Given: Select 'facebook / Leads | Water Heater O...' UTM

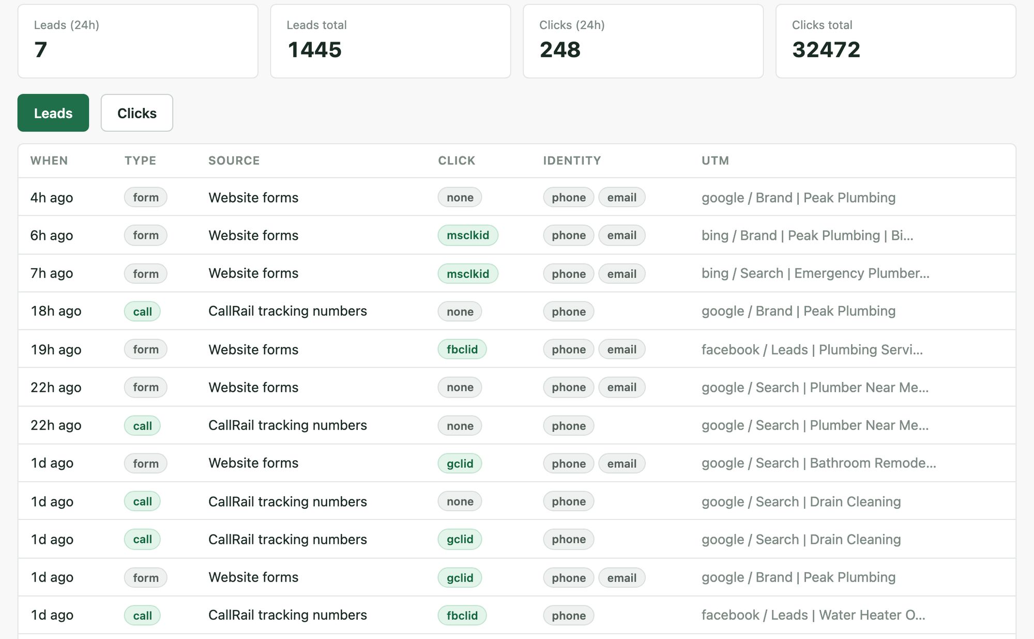Looking at the screenshot, I should [813, 615].
